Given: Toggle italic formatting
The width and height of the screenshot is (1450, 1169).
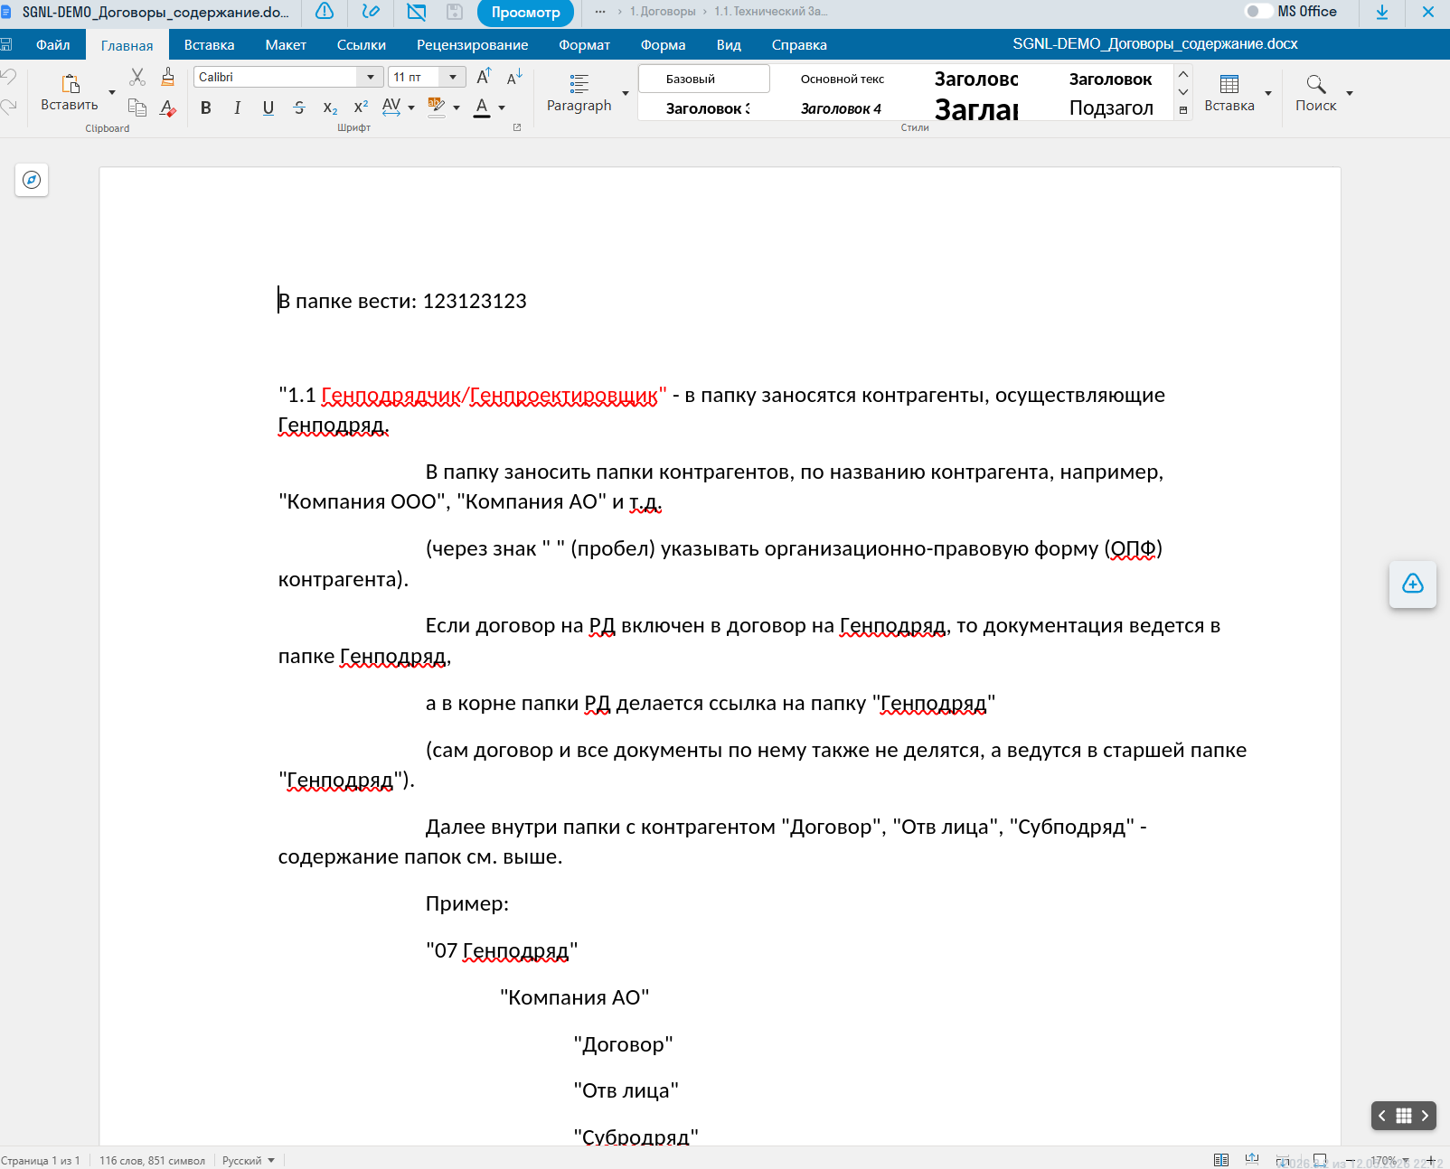Looking at the screenshot, I should tap(237, 108).
